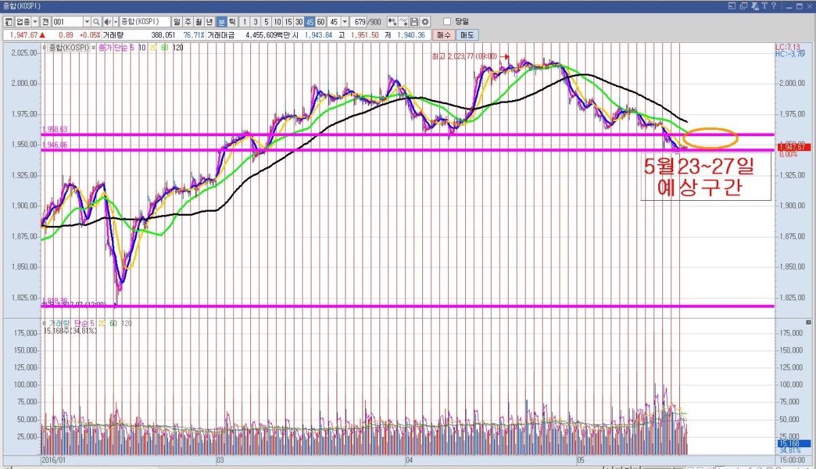Click the 1,958.63 horizontal line label
This screenshot has width=816, height=469.
pyautogui.click(x=54, y=129)
